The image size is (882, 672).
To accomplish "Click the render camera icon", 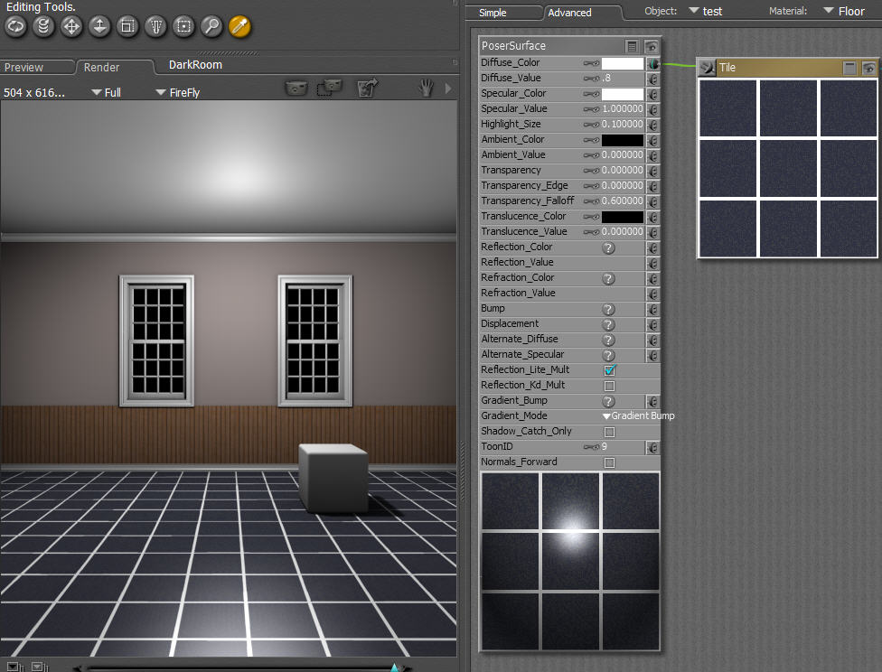I will (x=296, y=88).
